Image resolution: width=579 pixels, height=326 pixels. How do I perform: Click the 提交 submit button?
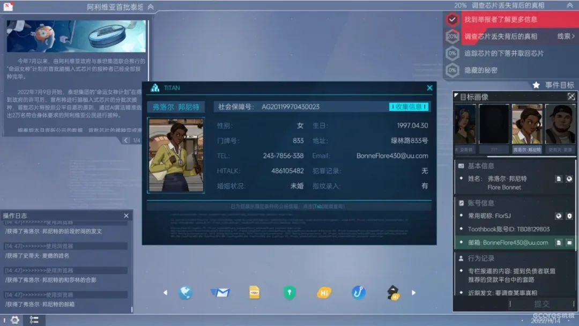coord(541,304)
